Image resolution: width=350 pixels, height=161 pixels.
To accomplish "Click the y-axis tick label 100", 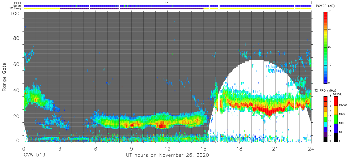I will [x=15, y=13].
